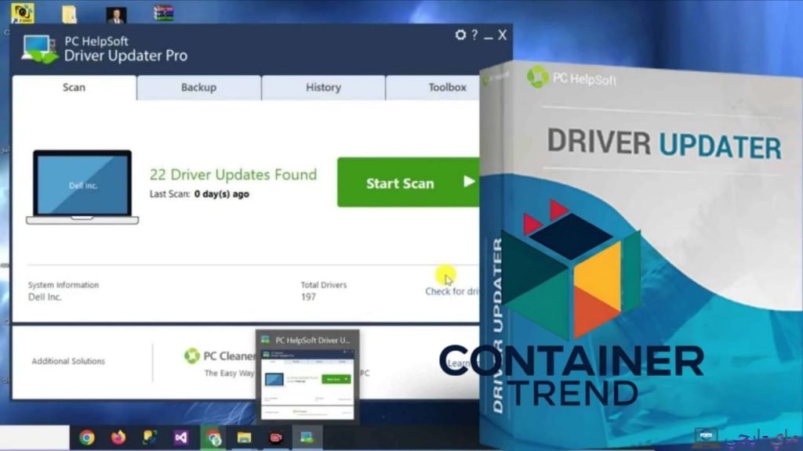Image resolution: width=803 pixels, height=451 pixels.
Task: Open File Explorer from the taskbar
Action: click(245, 438)
